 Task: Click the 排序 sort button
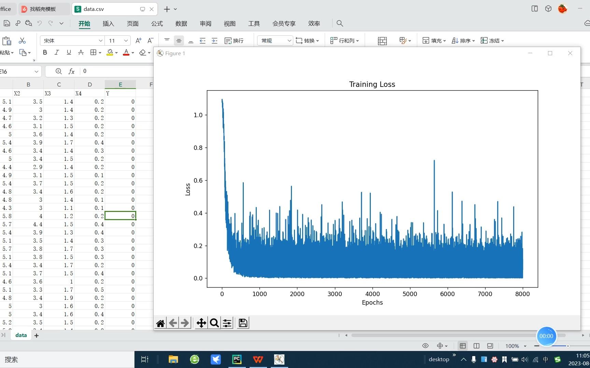click(463, 41)
